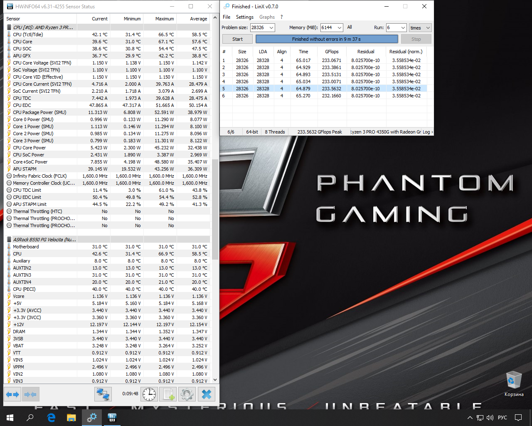Viewport: 532px width, 426px height.
Task: Click the greyed shrink-layout inward-arrows button in HWiNFO
Action: click(30, 394)
